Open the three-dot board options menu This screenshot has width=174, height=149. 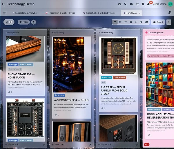[169, 22]
